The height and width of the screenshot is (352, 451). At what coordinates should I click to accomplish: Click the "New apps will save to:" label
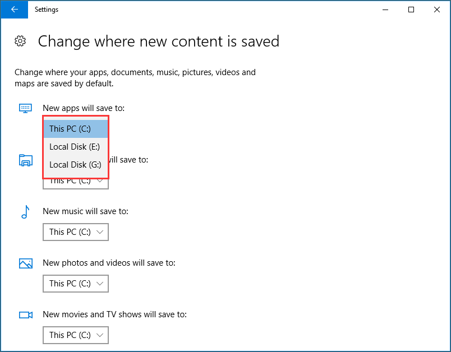84,108
